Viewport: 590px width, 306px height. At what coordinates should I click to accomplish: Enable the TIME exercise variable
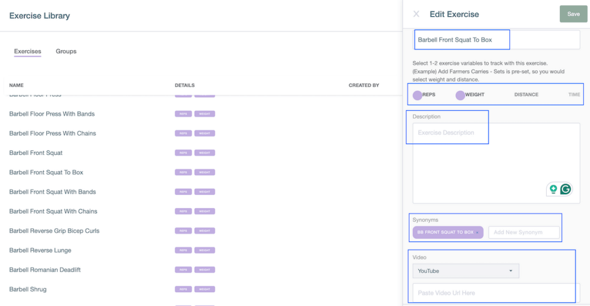pyautogui.click(x=574, y=95)
